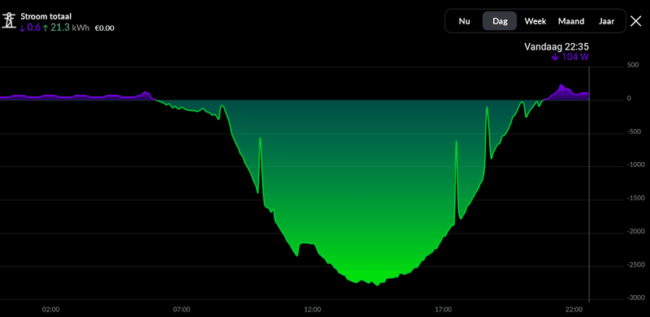650x317 pixels.
Task: Click the 07:00 label on the time axis
Action: tap(181, 309)
